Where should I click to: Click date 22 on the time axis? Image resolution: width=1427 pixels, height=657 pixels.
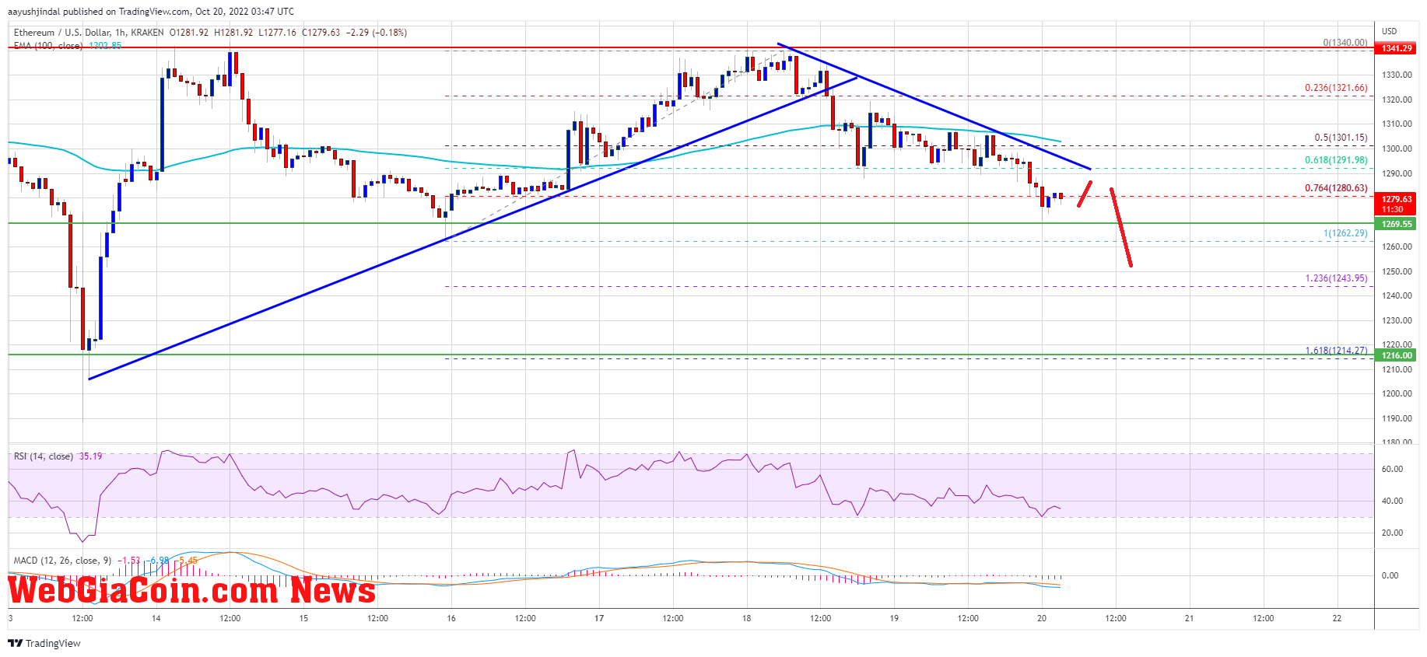(x=1337, y=619)
